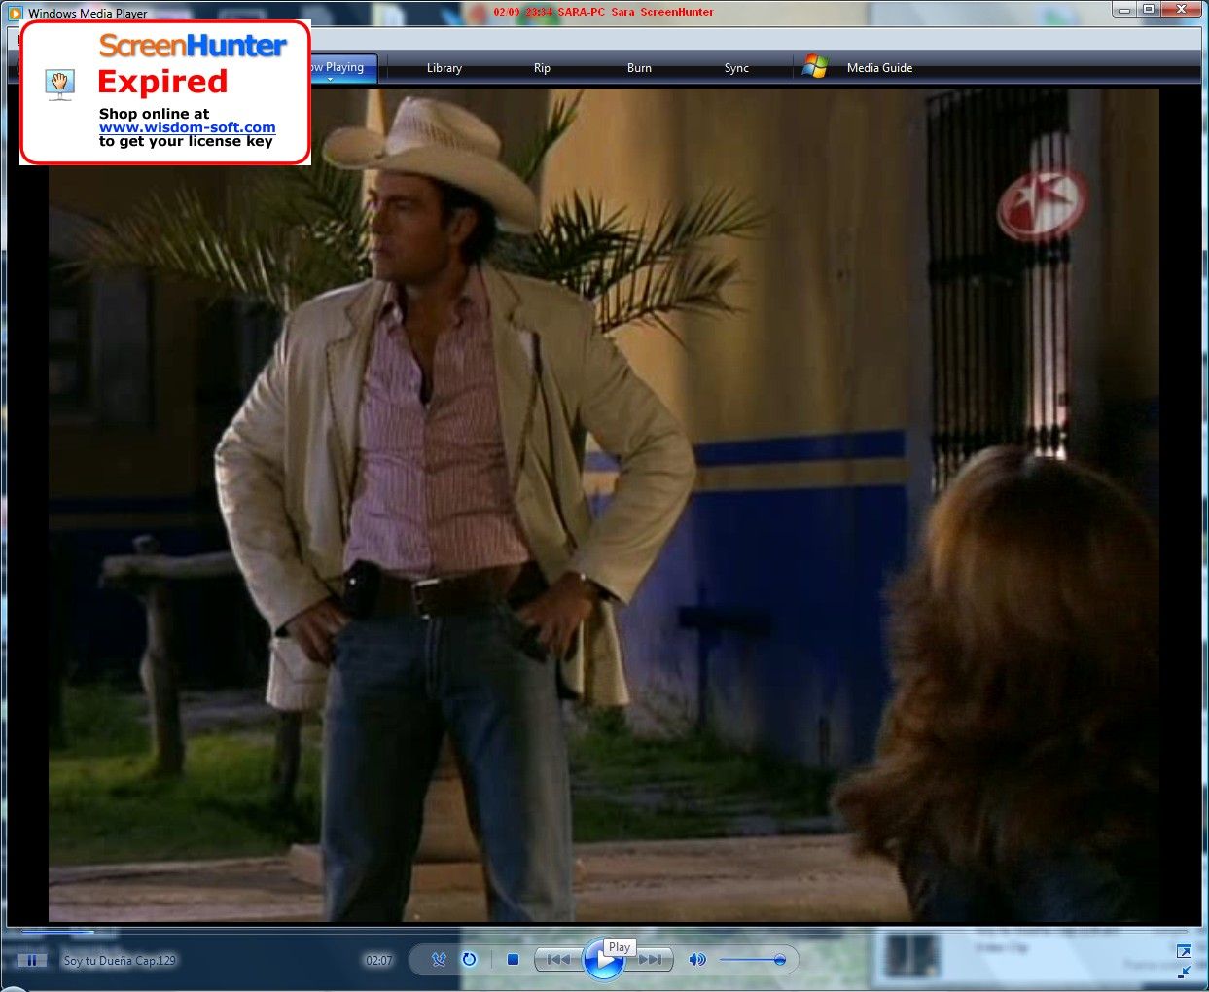Skip to next track with fast-forward button
The image size is (1209, 992).
pyautogui.click(x=651, y=960)
